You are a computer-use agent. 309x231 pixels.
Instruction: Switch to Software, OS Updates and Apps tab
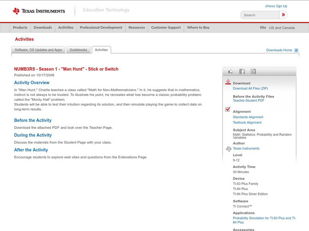(x=38, y=50)
